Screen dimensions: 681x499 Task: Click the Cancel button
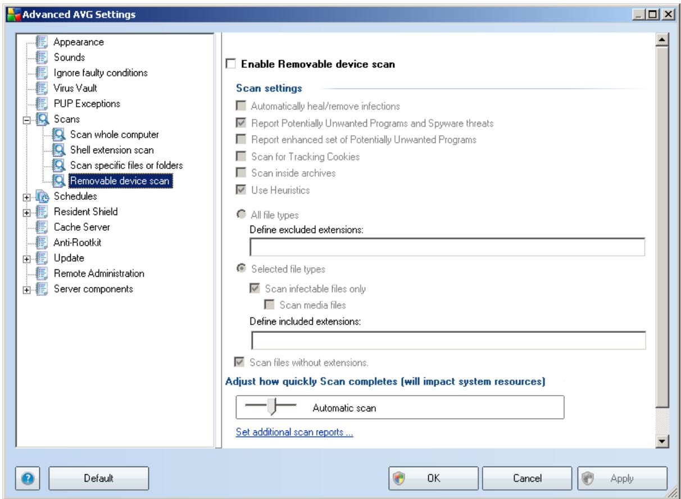(528, 478)
